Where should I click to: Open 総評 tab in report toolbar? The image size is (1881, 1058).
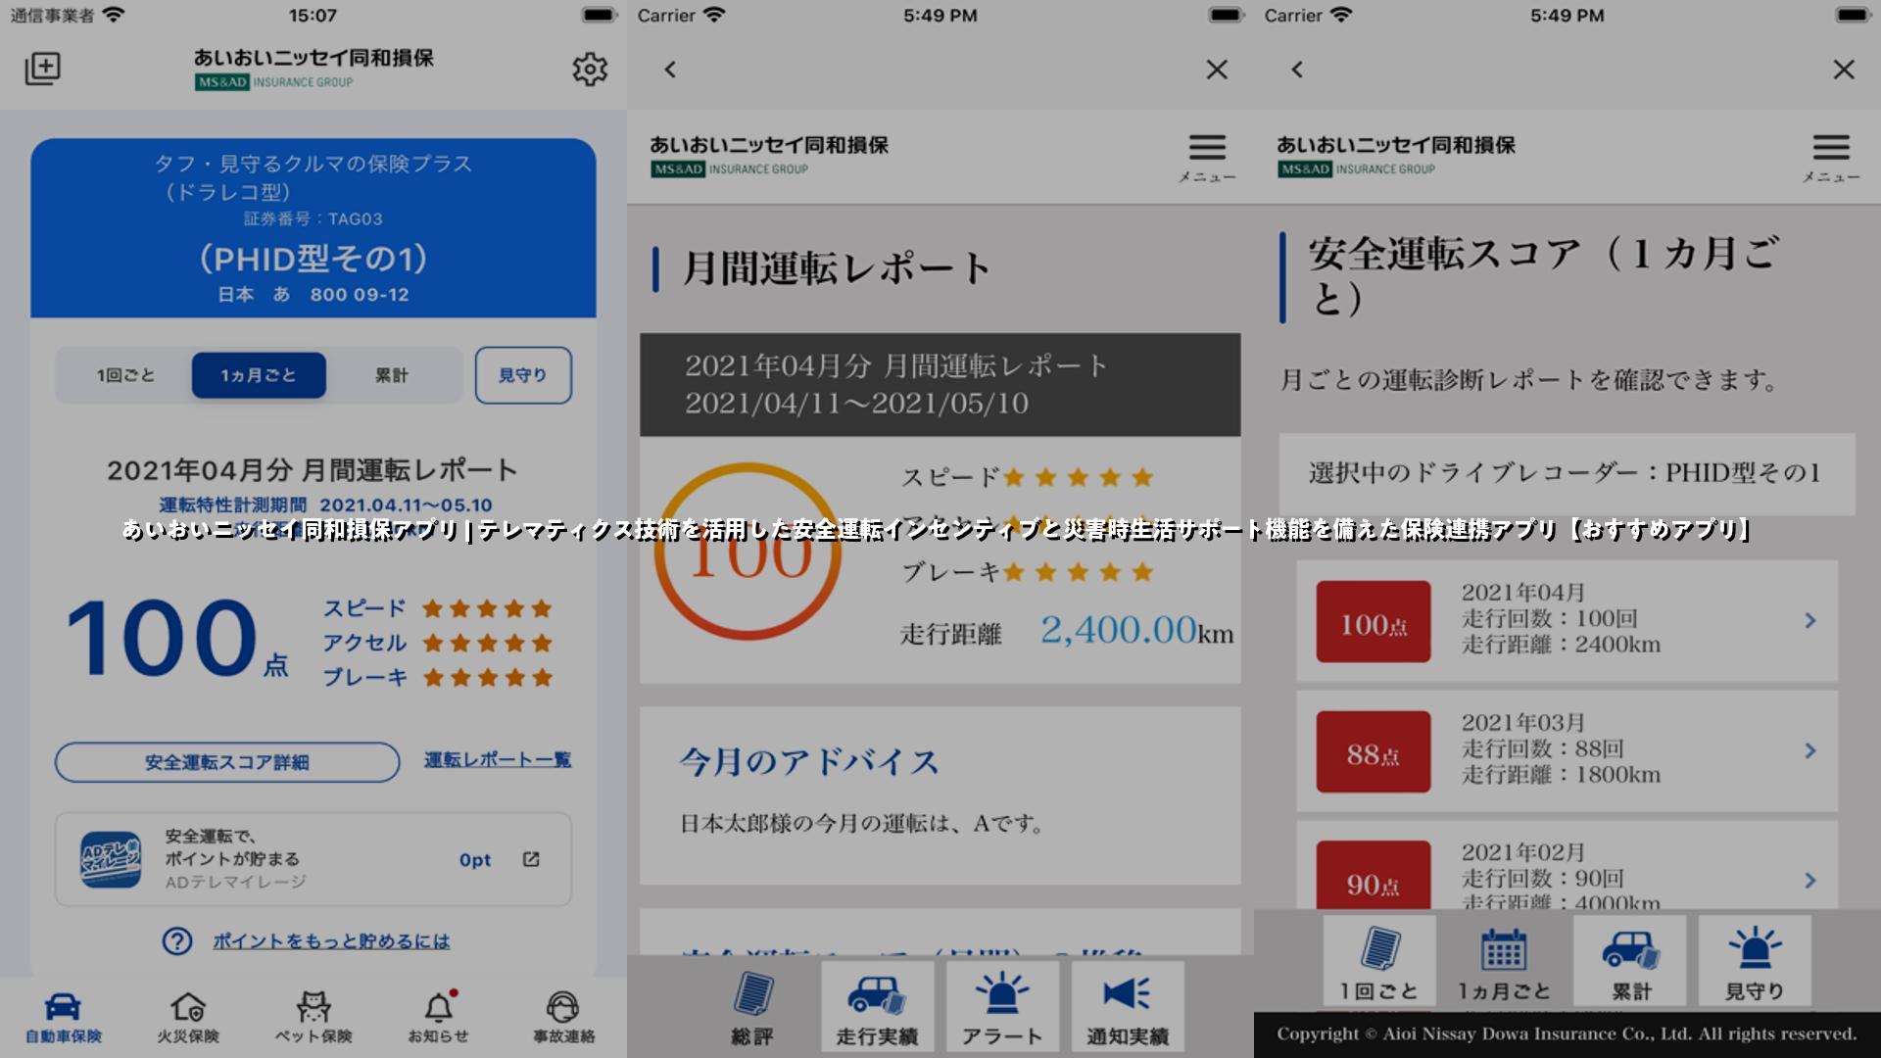(x=752, y=1006)
